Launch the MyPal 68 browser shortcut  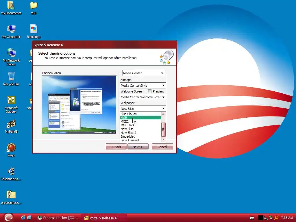click(x=11, y=127)
